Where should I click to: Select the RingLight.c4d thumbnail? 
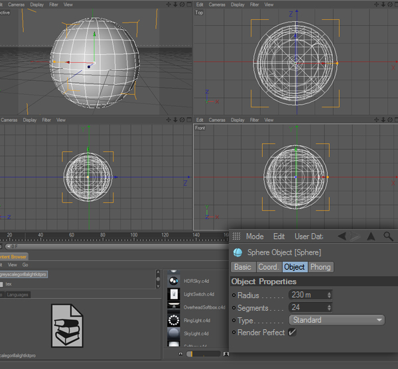[174, 321]
